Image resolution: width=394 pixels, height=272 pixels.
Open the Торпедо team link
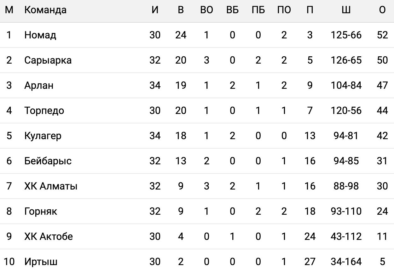tap(44, 110)
